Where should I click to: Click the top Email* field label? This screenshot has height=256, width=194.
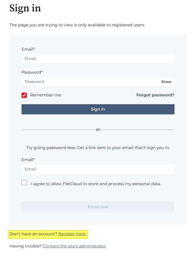tap(28, 49)
